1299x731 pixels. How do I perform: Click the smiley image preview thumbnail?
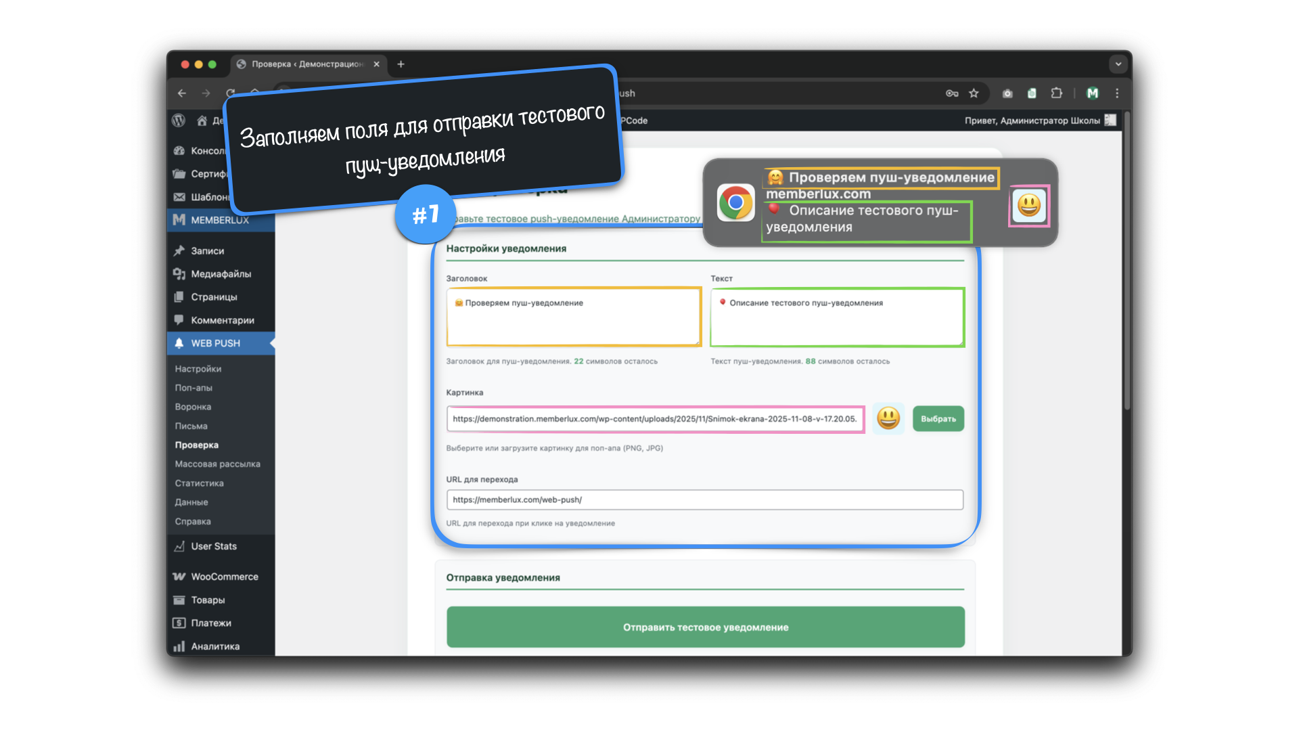click(888, 419)
